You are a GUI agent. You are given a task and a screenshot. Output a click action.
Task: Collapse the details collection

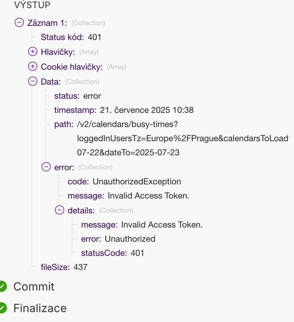pyautogui.click(x=59, y=210)
